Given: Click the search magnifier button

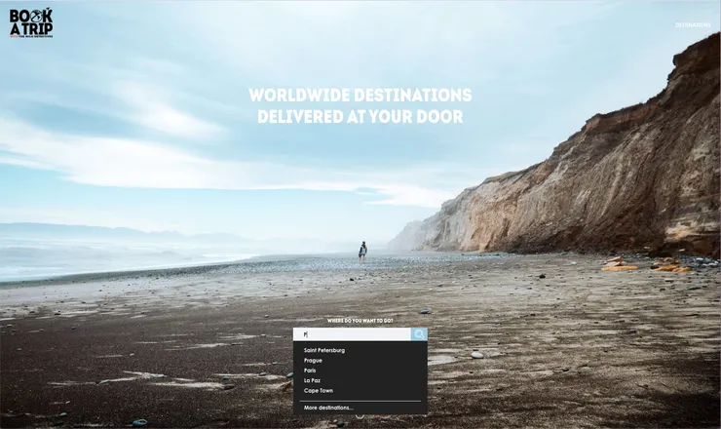Looking at the screenshot, I should pyautogui.click(x=419, y=334).
